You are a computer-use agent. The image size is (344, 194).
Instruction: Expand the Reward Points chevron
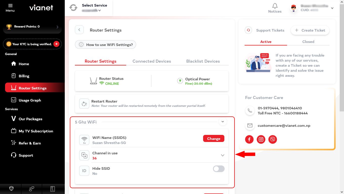click(57, 27)
